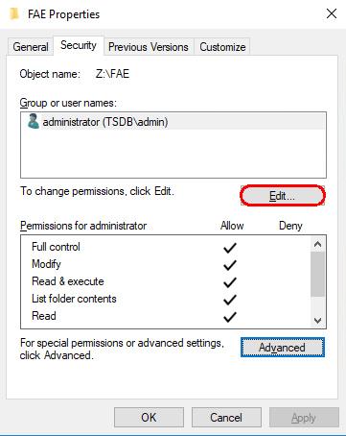Select the Security tab
346x436 pixels.
coord(79,45)
